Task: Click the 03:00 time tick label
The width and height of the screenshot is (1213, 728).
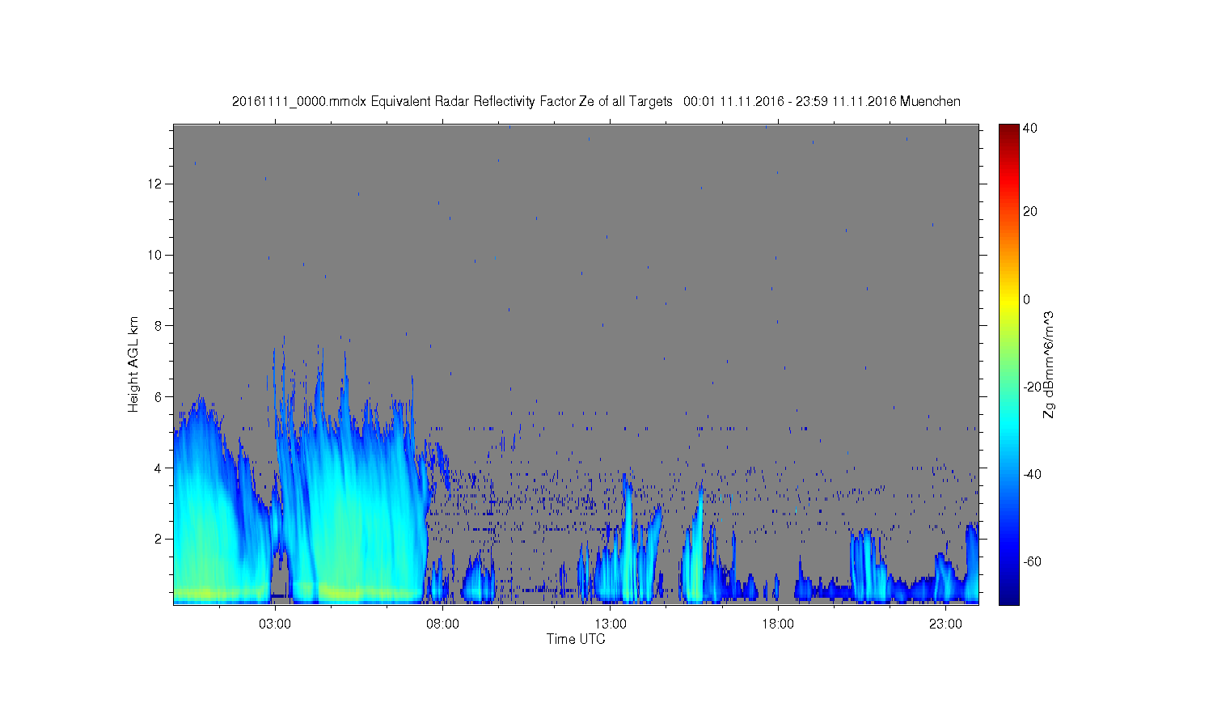Action: pos(275,624)
